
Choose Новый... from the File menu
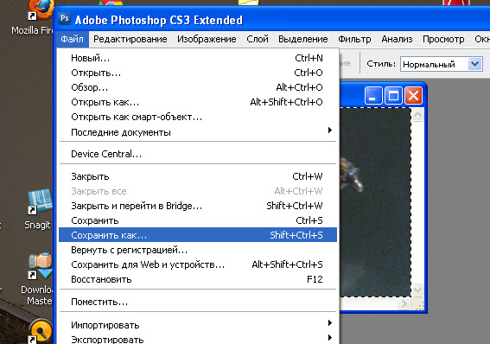198,58
